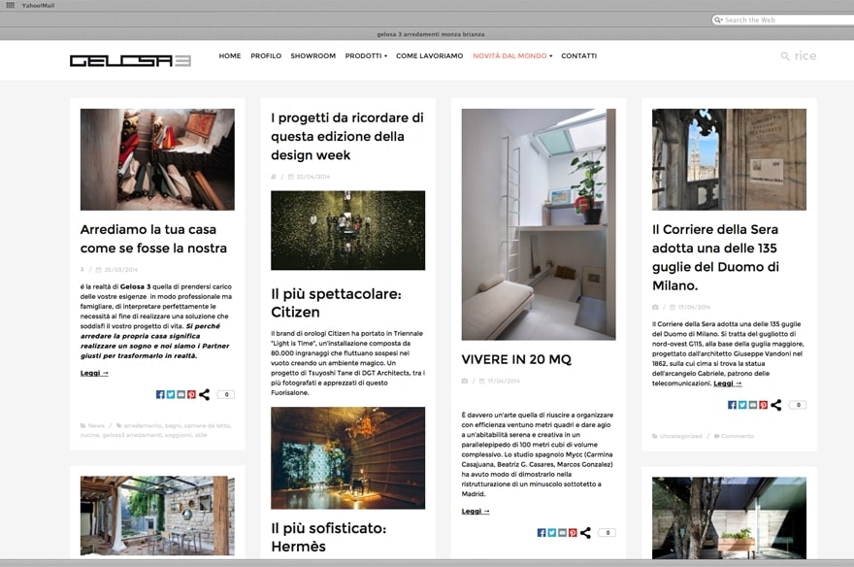This screenshot has height=567, width=854.
Task: Expand the Prodotti dropdown menu
Action: (366, 56)
